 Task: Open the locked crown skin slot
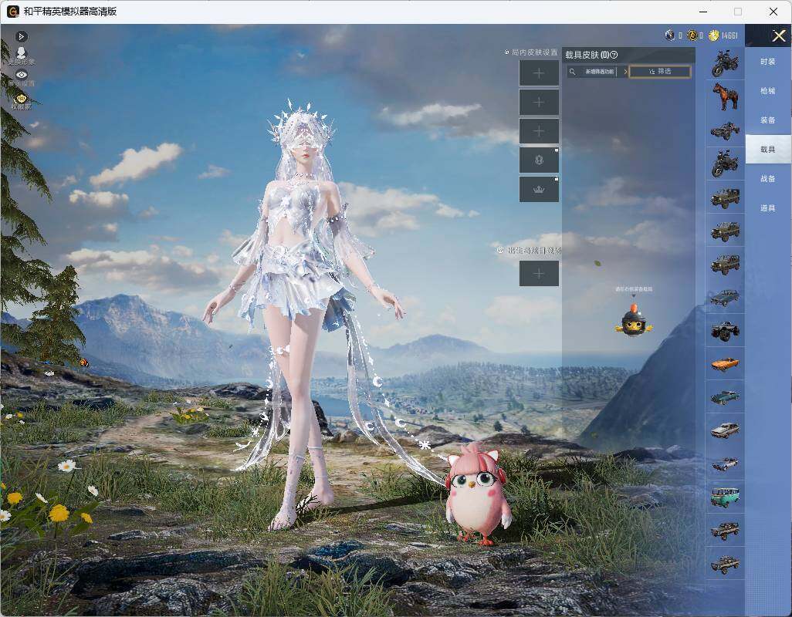[x=539, y=190]
